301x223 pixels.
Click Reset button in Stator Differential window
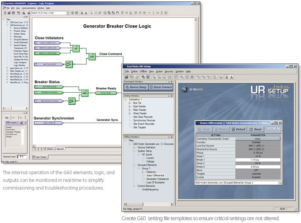pos(255,129)
